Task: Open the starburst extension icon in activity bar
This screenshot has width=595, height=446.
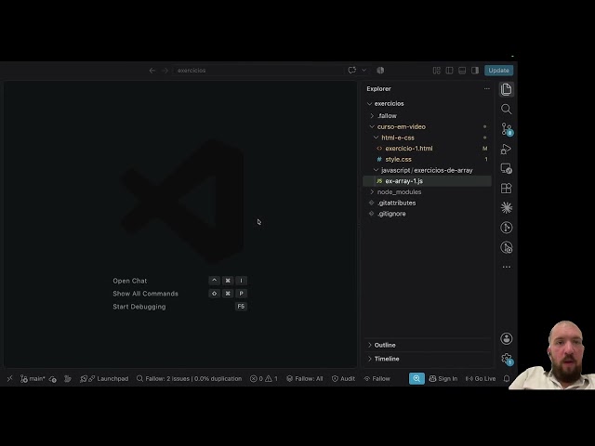Action: [x=506, y=208]
